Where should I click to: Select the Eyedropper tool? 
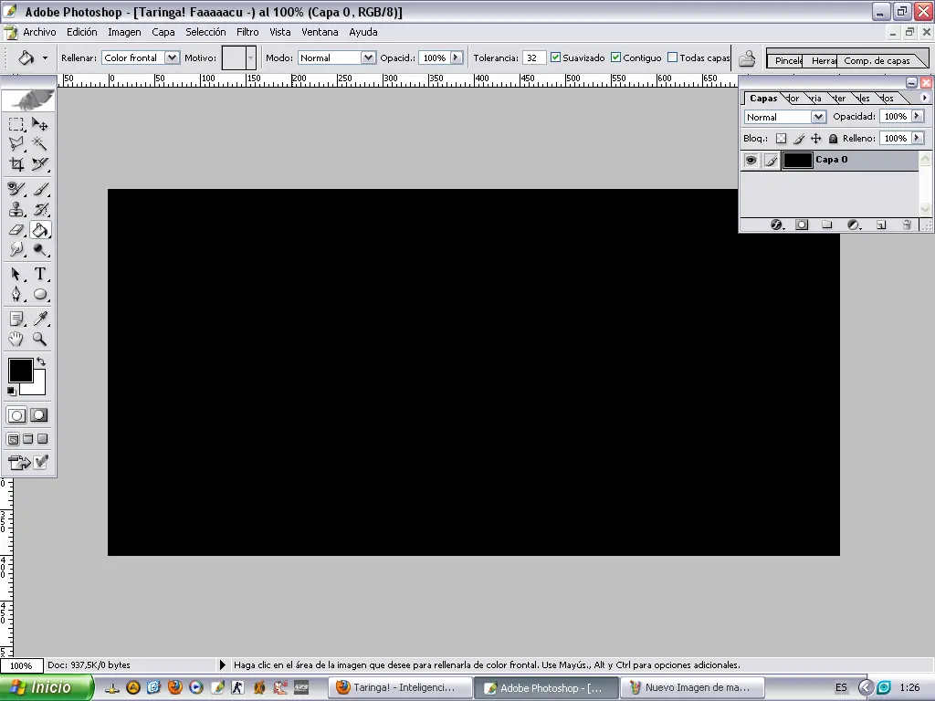point(40,319)
